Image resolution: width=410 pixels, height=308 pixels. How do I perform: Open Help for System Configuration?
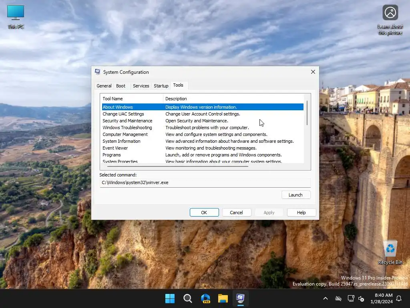pyautogui.click(x=301, y=213)
